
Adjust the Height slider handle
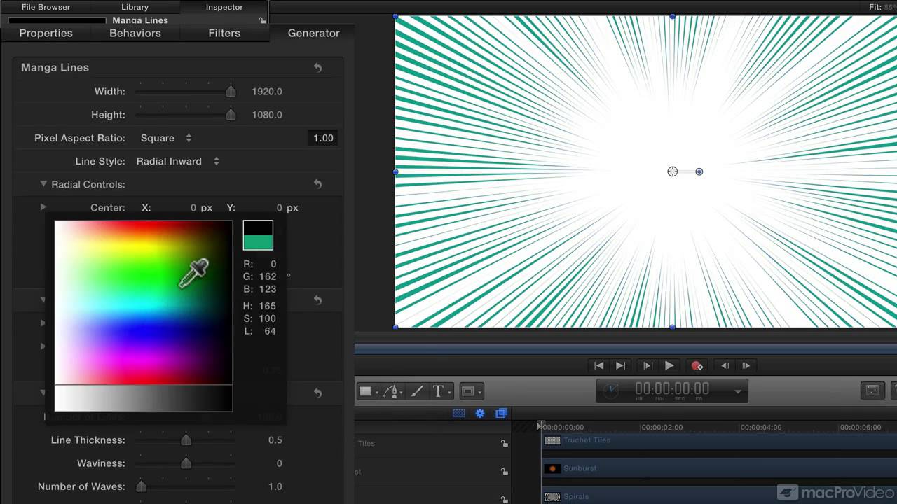231,115
